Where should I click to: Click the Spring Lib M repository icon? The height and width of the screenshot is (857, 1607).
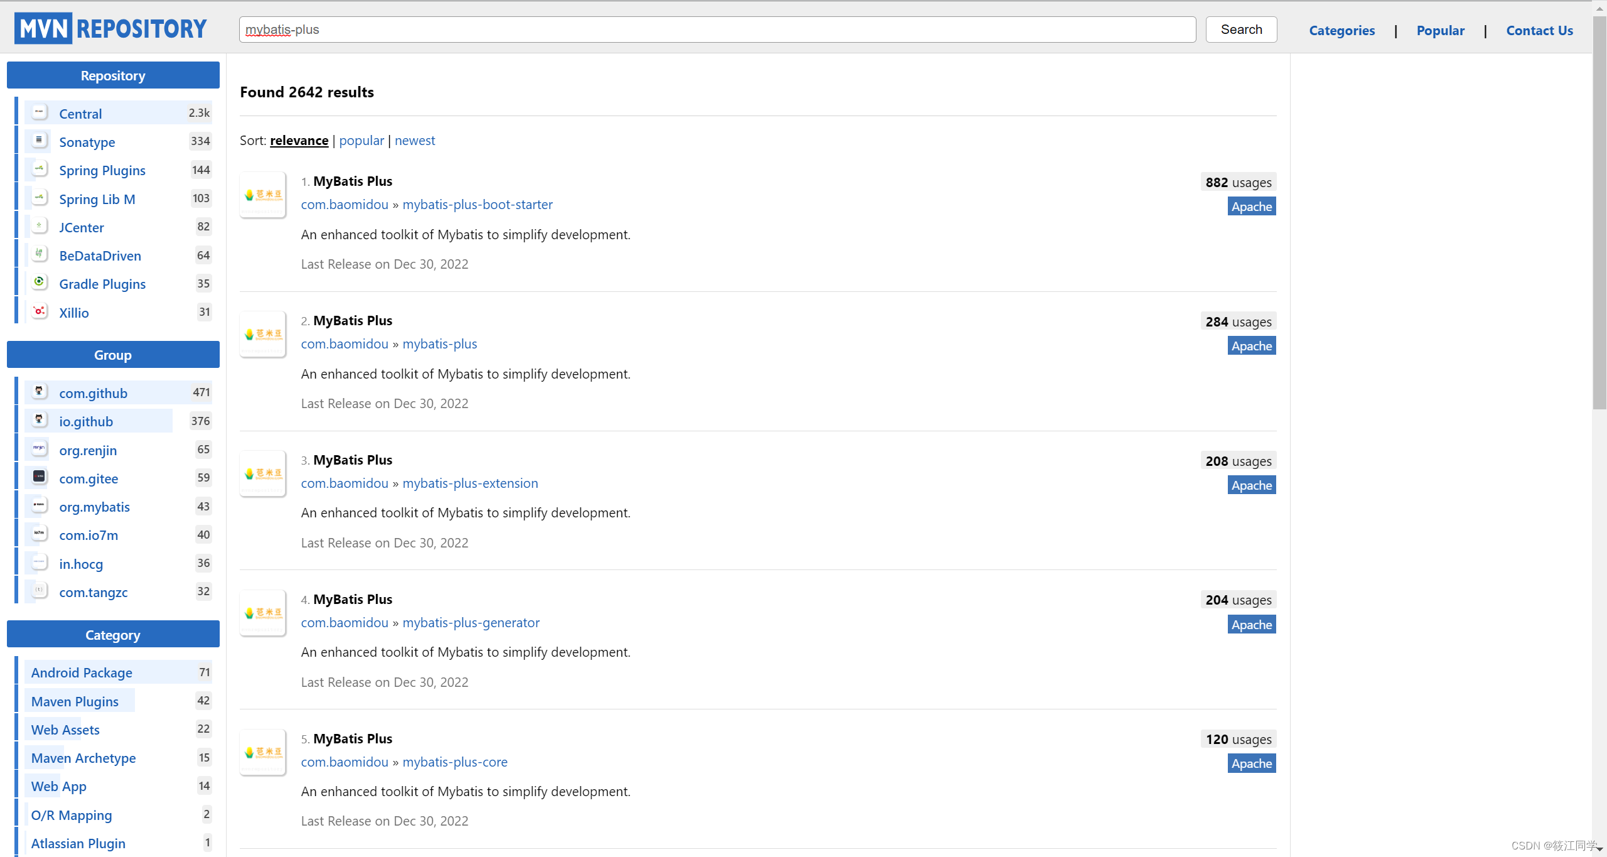[40, 198]
